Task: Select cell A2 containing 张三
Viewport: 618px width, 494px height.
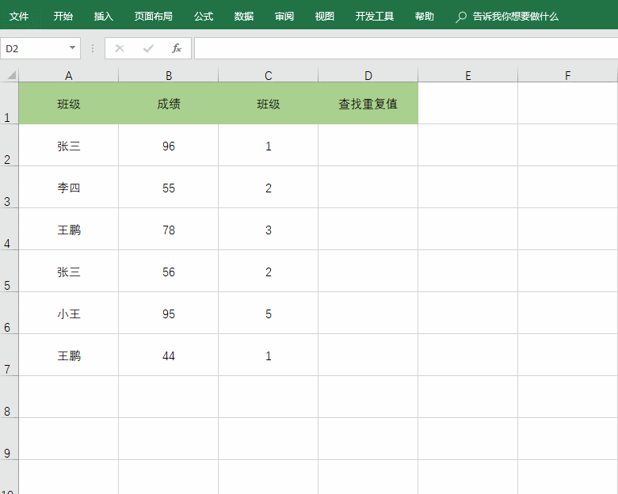Action: pos(69,145)
